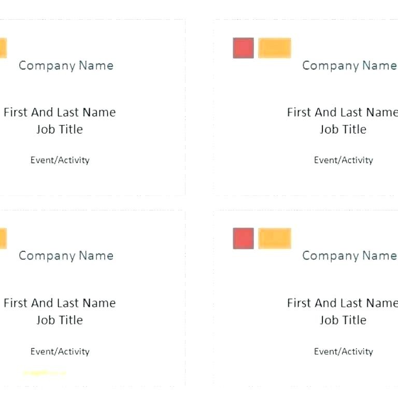Image resolution: width=398 pixels, height=398 pixels.
Task: Select Event/Activity text in the upper-left badge
Action: [60, 160]
